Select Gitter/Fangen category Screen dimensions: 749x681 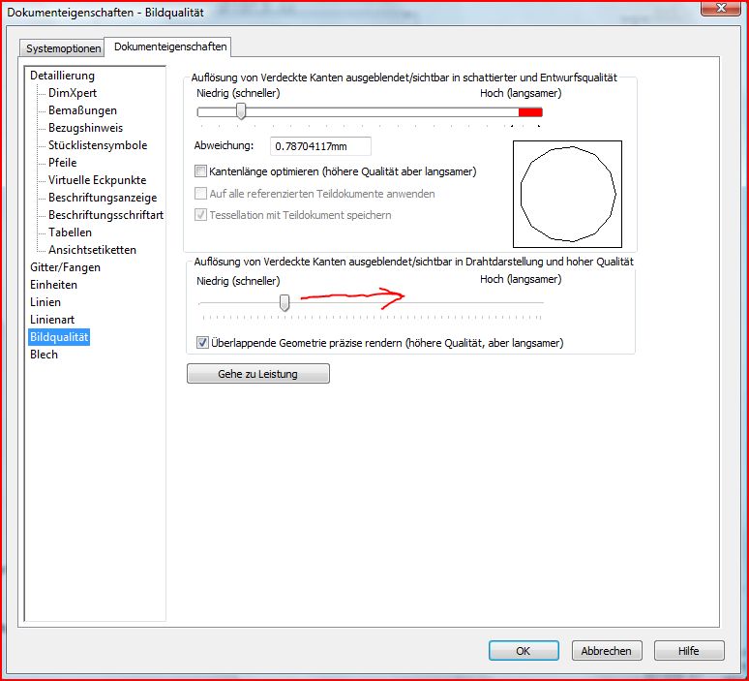65,267
